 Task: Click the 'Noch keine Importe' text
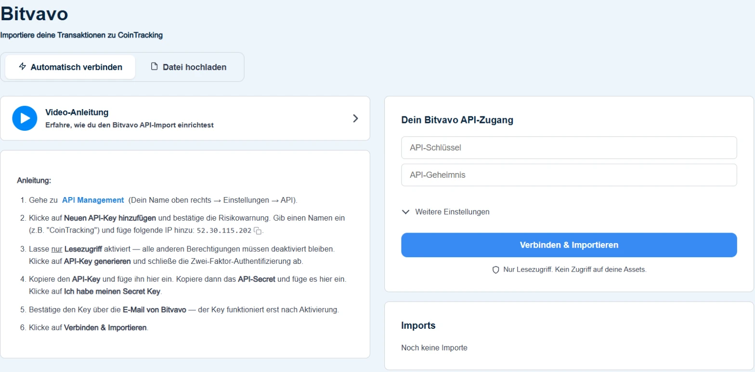click(434, 347)
